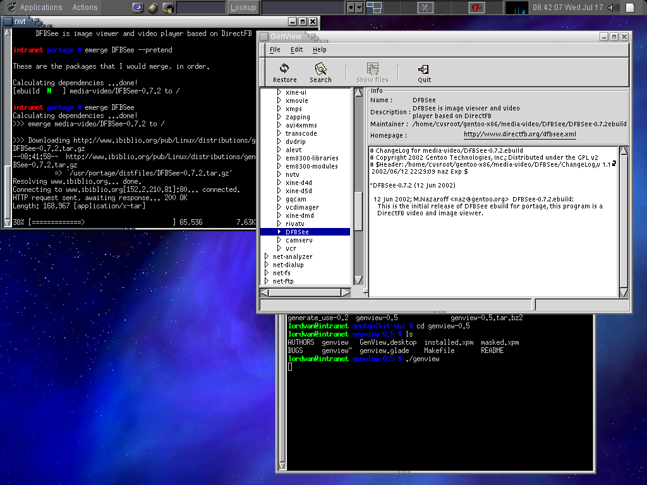
Task: Expand the net-dialup tree node
Action: 267,265
